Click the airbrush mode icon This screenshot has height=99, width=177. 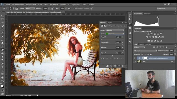[69, 9]
